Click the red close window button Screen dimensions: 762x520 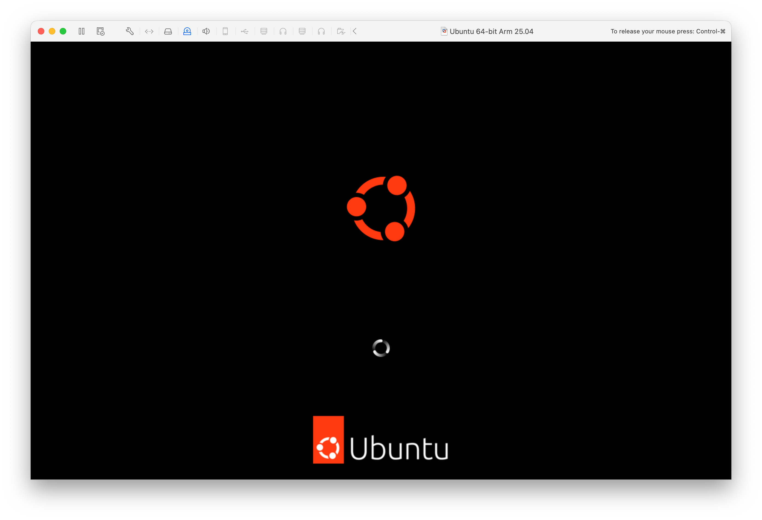pyautogui.click(x=41, y=31)
